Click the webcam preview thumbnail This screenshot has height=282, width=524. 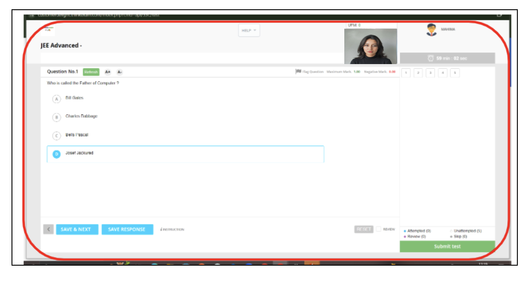[x=370, y=46]
